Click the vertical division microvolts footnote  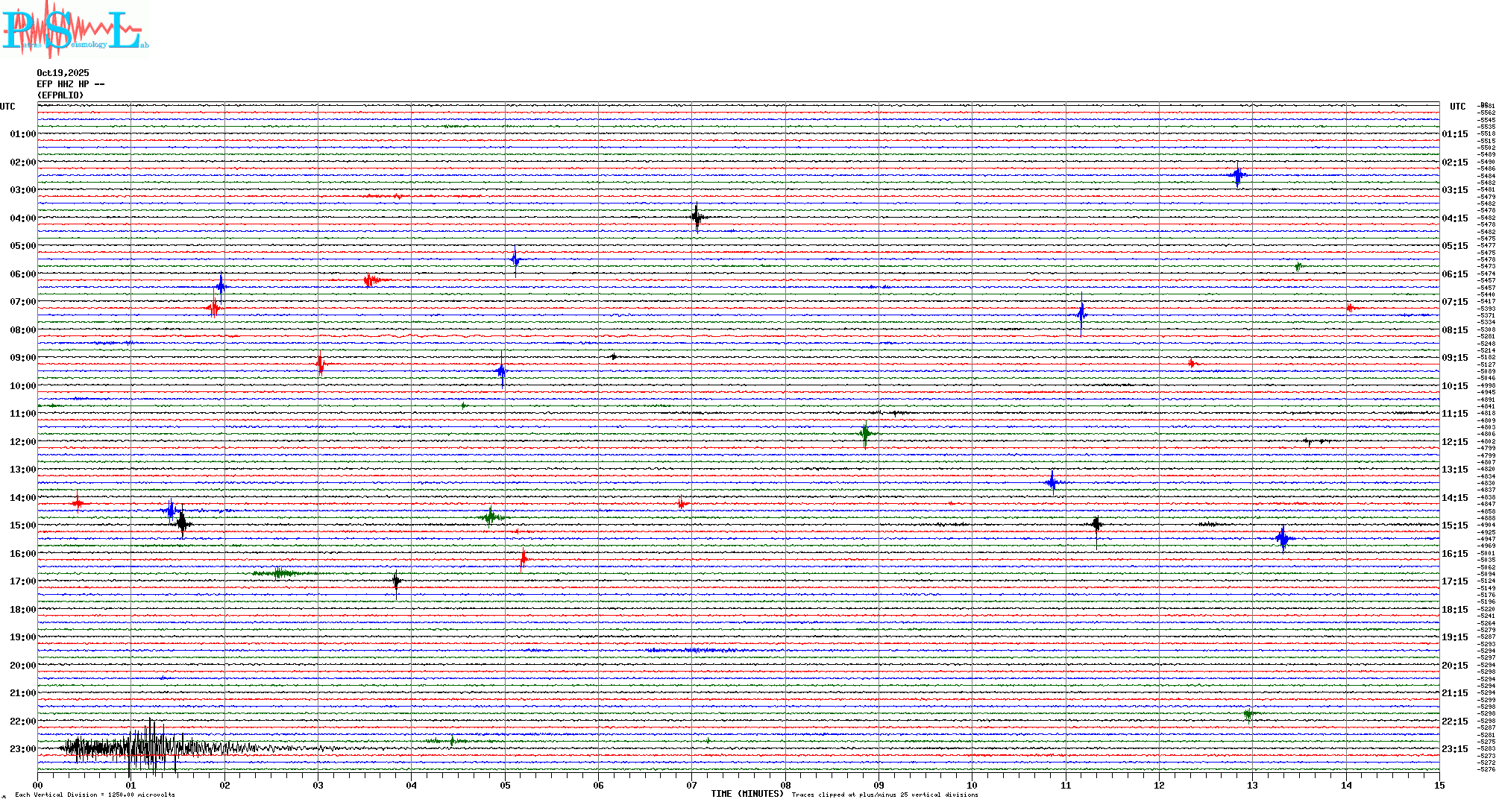pyautogui.click(x=95, y=795)
